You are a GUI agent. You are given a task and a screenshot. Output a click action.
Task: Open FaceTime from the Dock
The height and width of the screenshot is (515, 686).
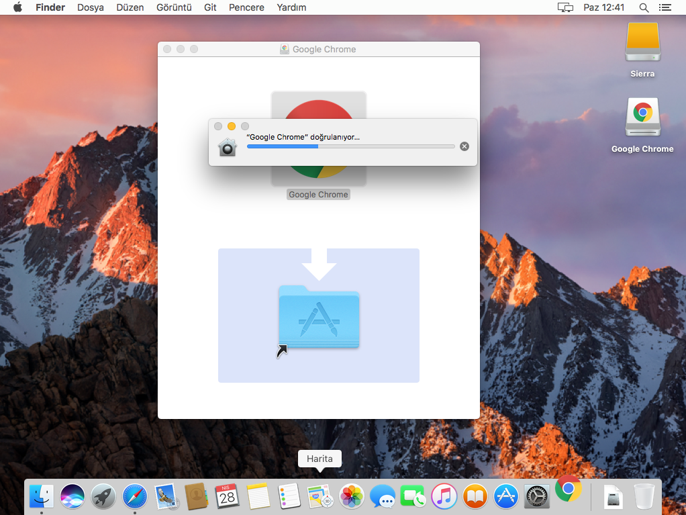(x=413, y=497)
